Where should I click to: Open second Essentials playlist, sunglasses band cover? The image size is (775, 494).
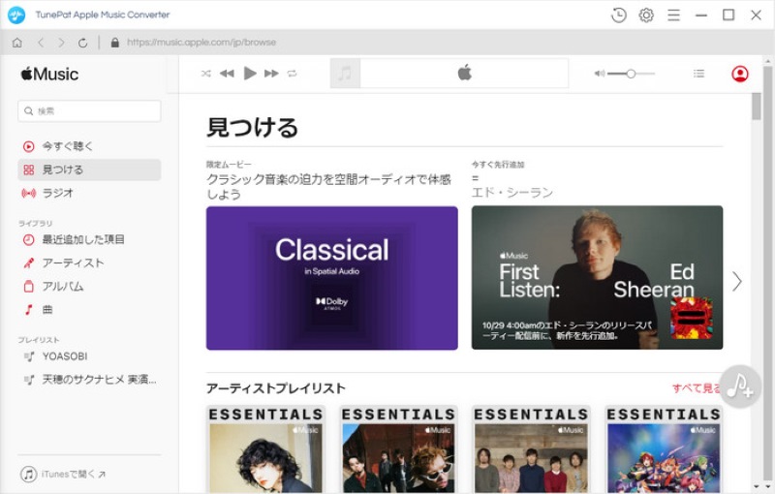[x=398, y=449]
